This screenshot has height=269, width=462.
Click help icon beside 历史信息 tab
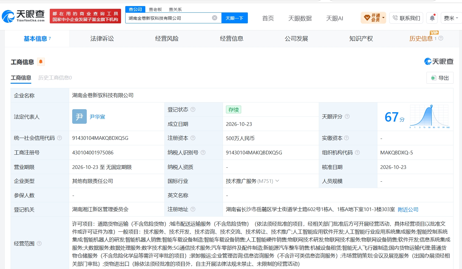coord(441,38)
